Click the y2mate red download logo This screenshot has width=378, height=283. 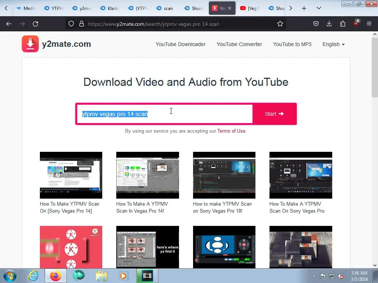(30, 44)
